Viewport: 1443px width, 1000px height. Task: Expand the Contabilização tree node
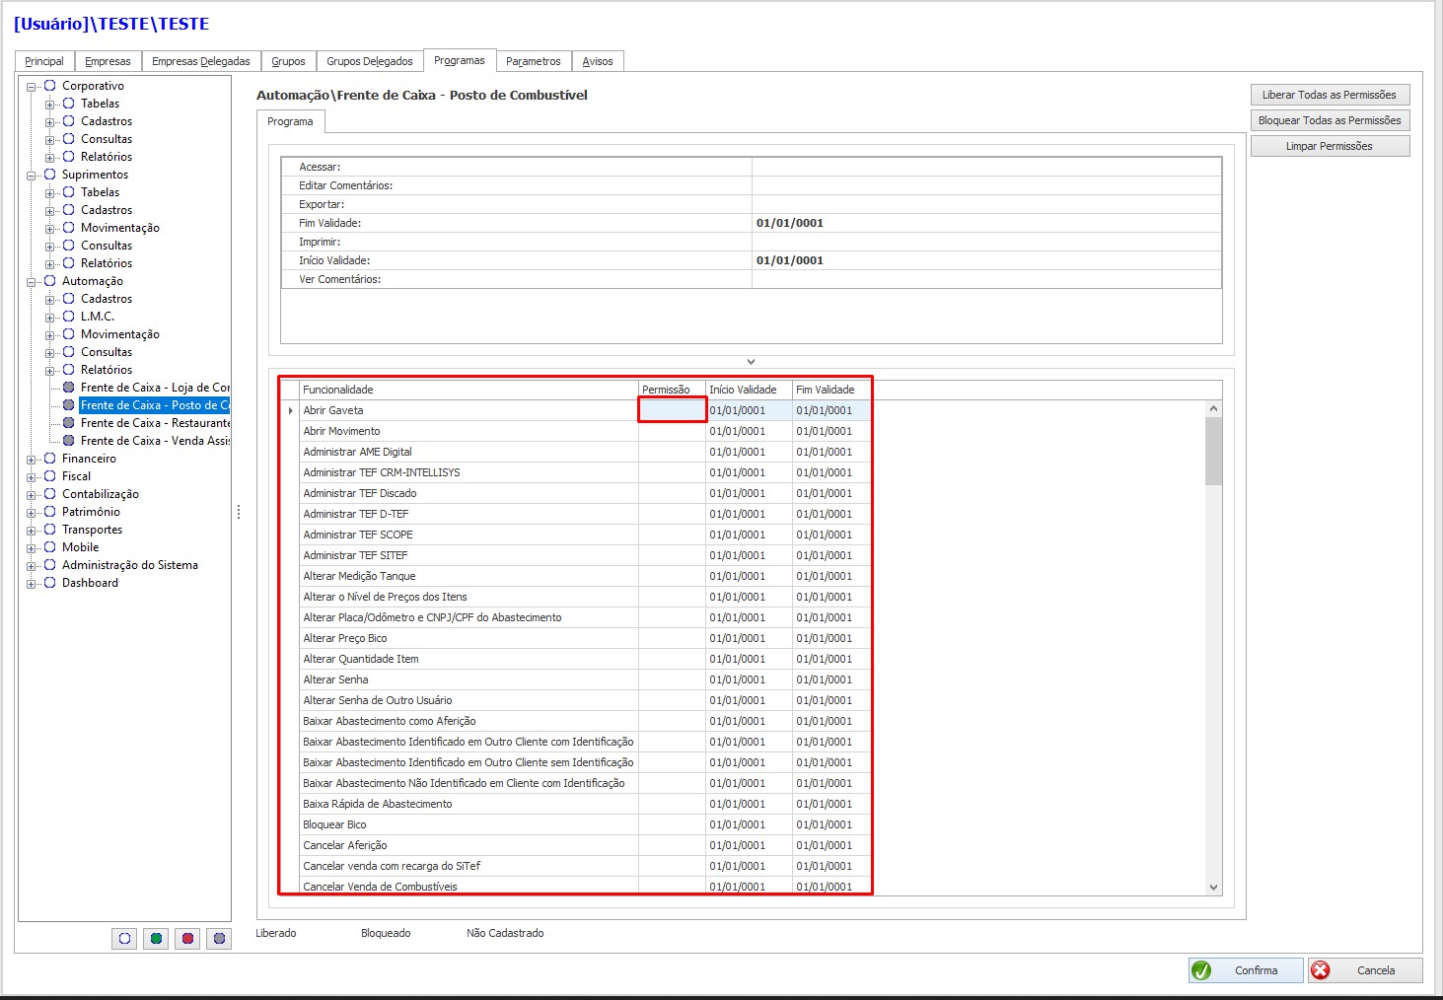[x=32, y=495]
